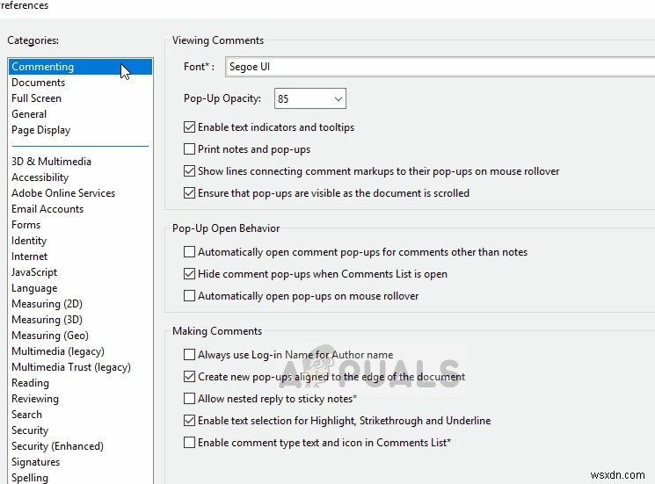Select Security (Enhanced) category
The height and width of the screenshot is (484, 655).
pyautogui.click(x=57, y=447)
